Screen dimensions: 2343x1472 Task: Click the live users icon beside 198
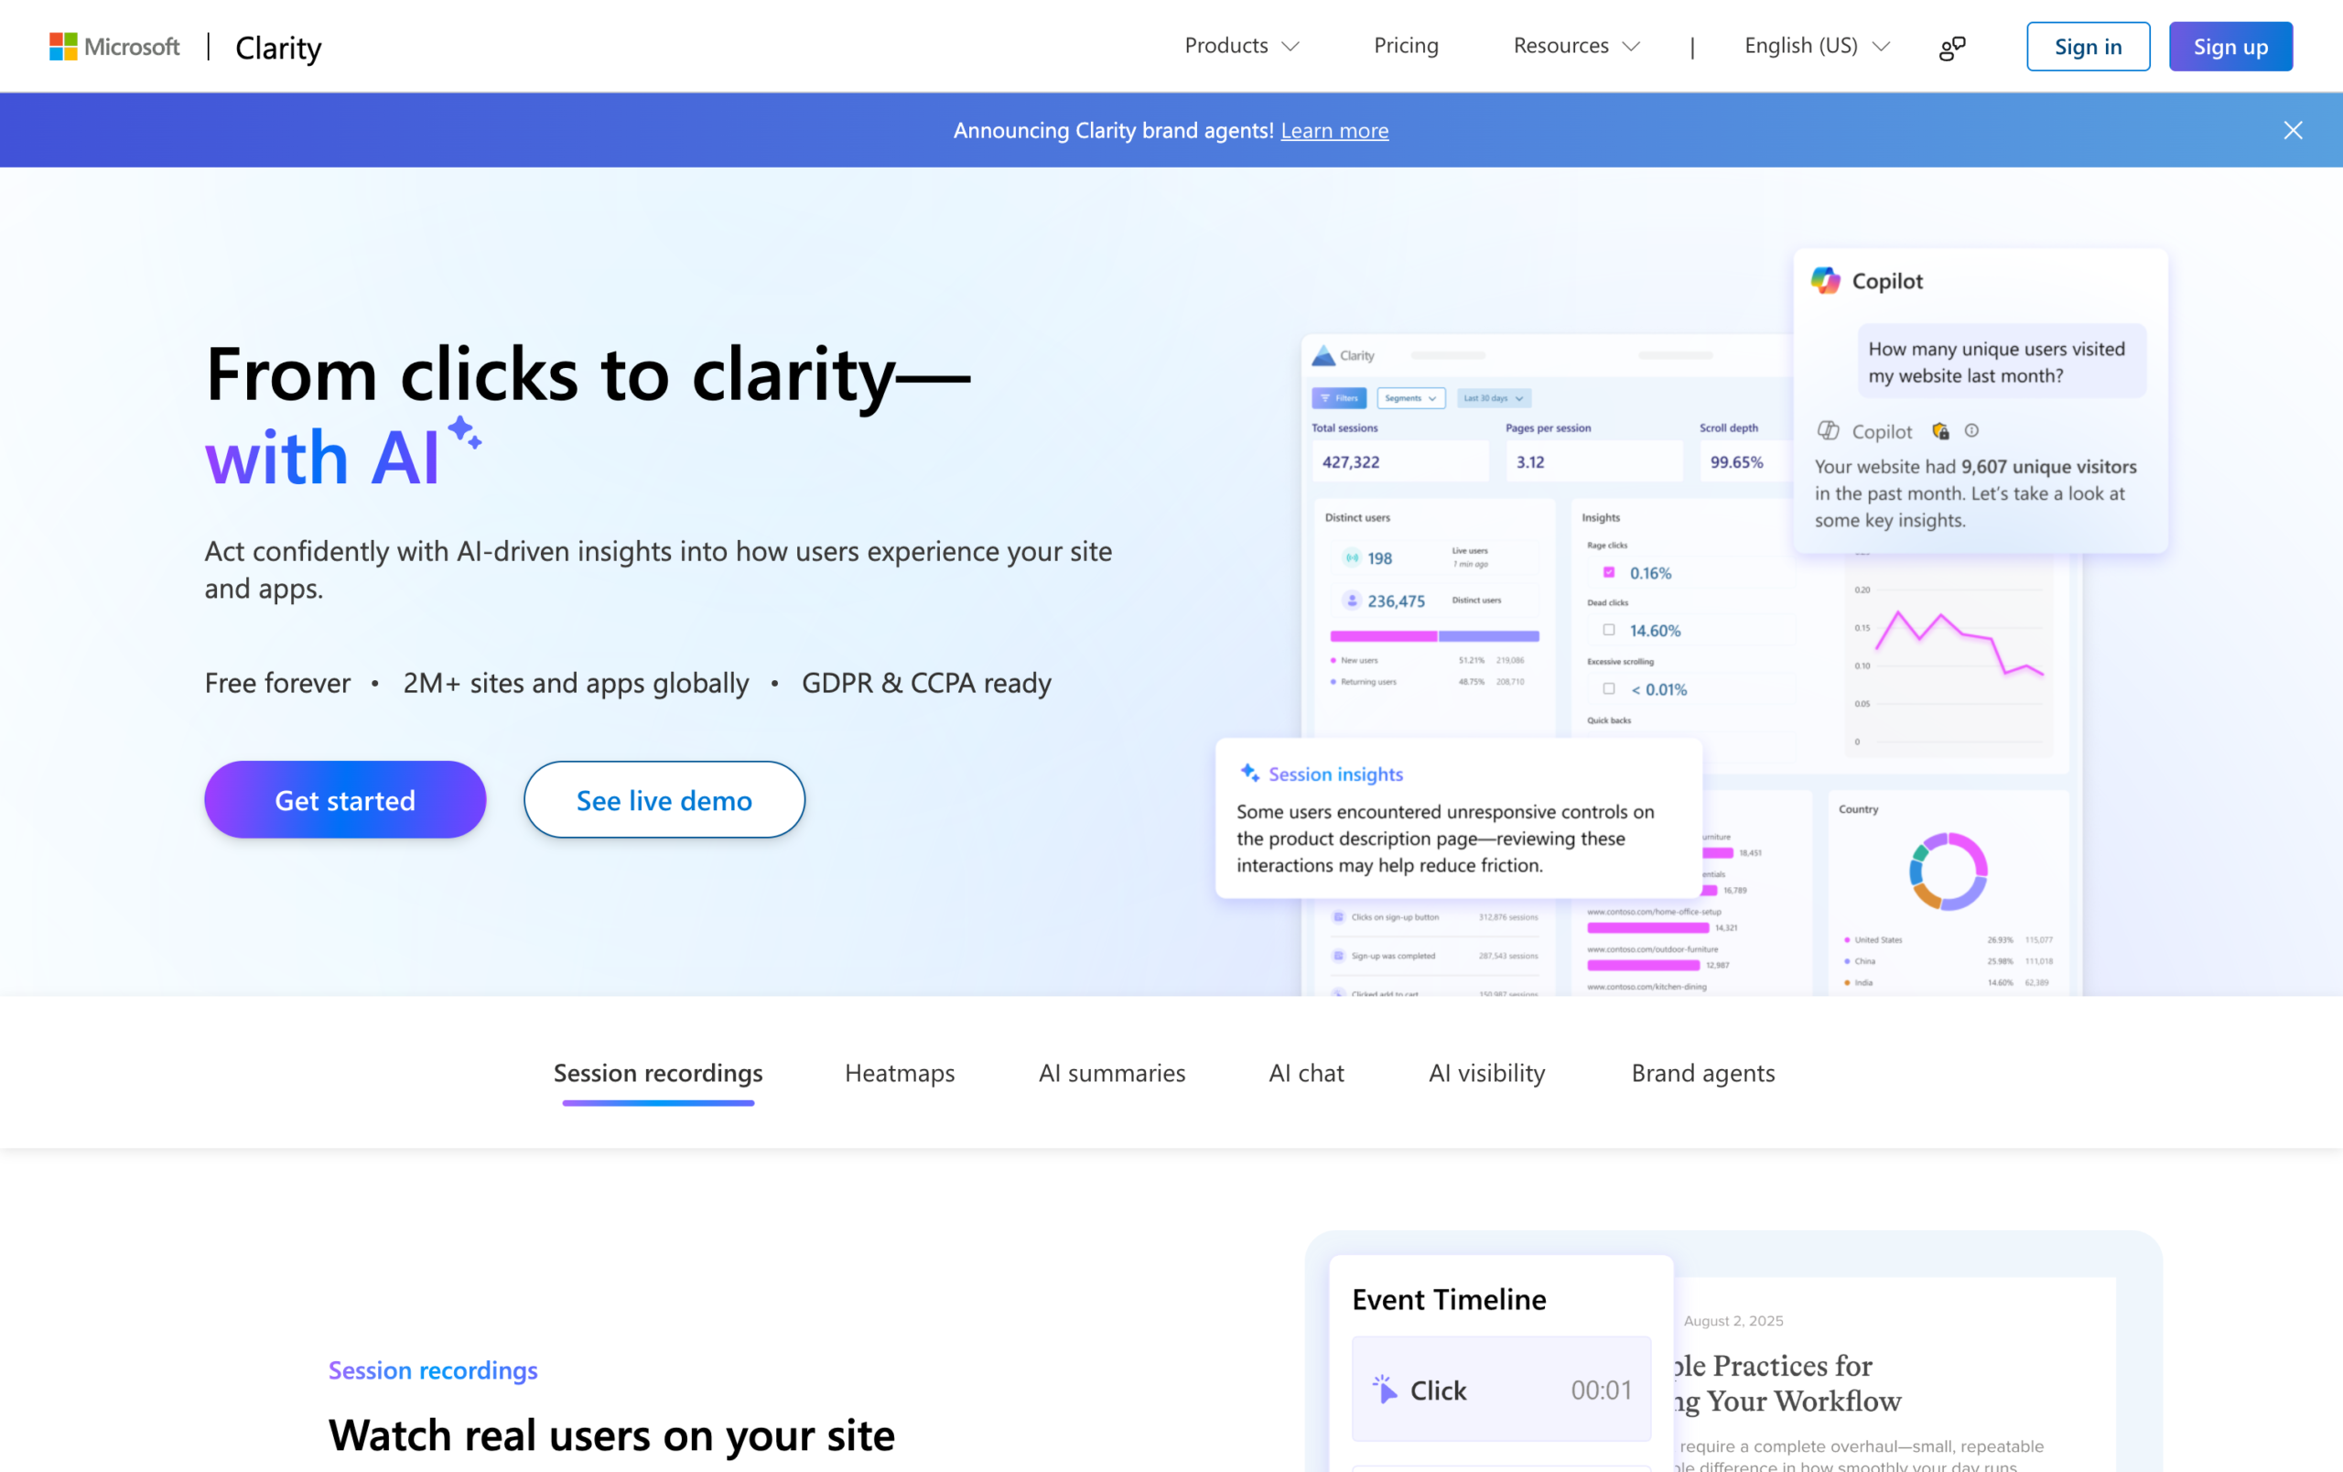point(1352,557)
